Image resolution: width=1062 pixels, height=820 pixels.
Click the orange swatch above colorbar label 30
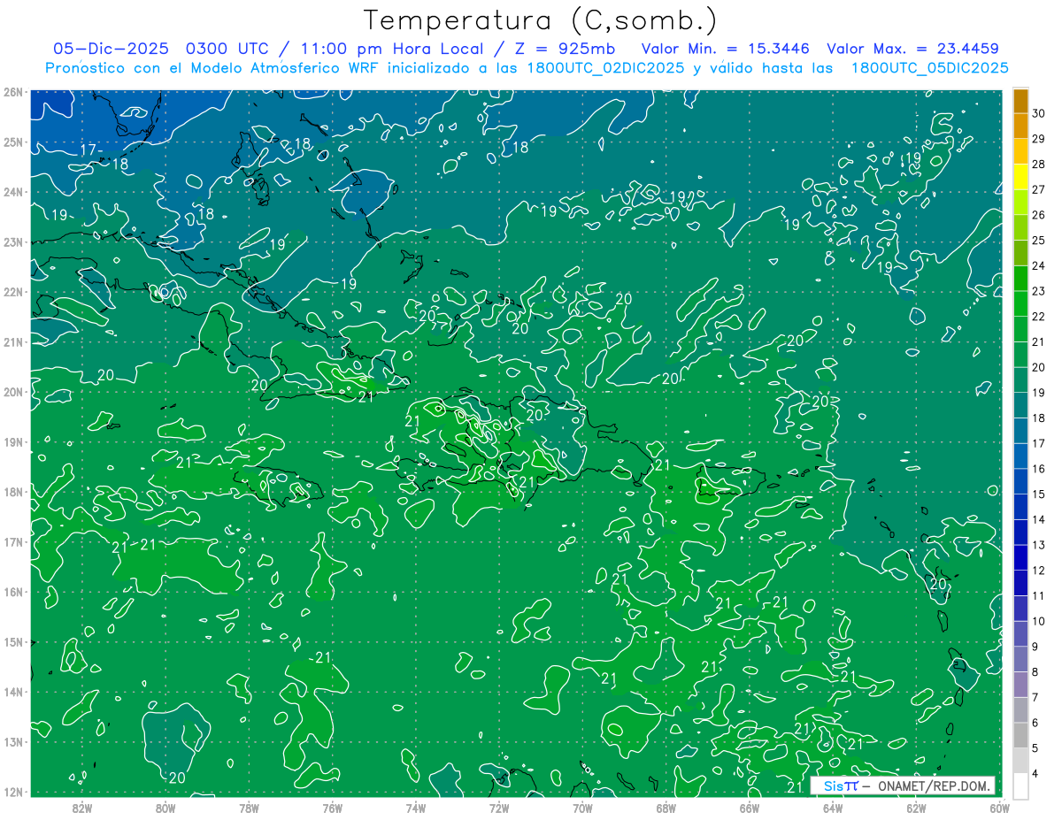click(x=1020, y=101)
